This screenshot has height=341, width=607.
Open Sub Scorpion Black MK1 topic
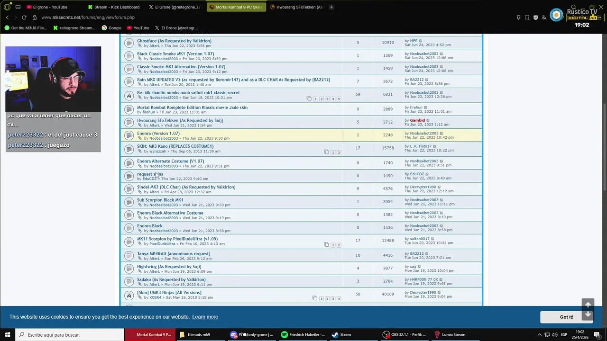coord(160,200)
